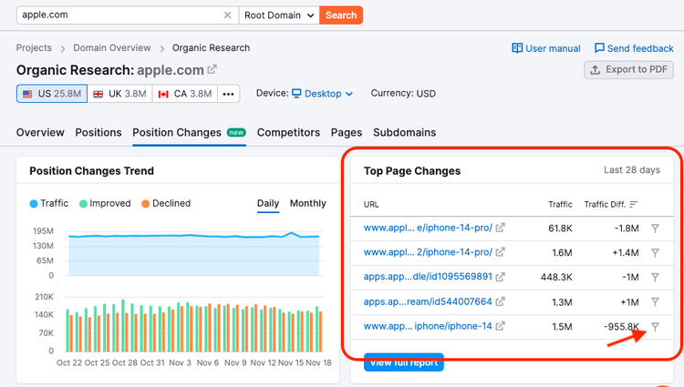The width and height of the screenshot is (684, 387).
Task: Open apps.ap...ream/id544007664 link
Action: click(428, 301)
